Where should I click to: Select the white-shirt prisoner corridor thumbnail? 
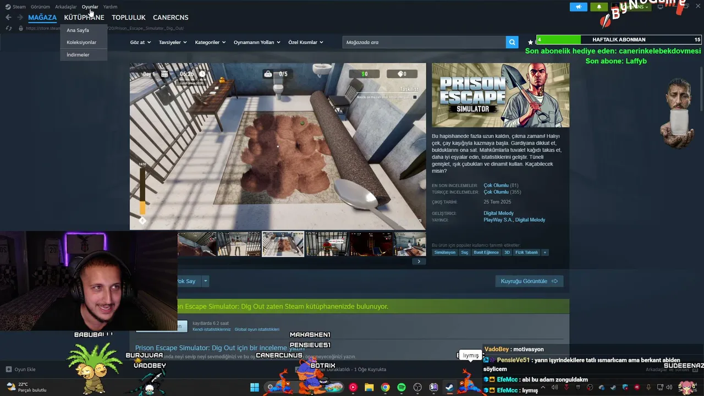tap(239, 244)
